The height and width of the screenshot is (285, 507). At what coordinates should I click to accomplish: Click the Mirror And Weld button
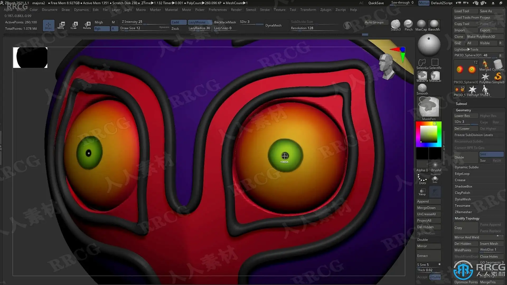tap(478, 237)
